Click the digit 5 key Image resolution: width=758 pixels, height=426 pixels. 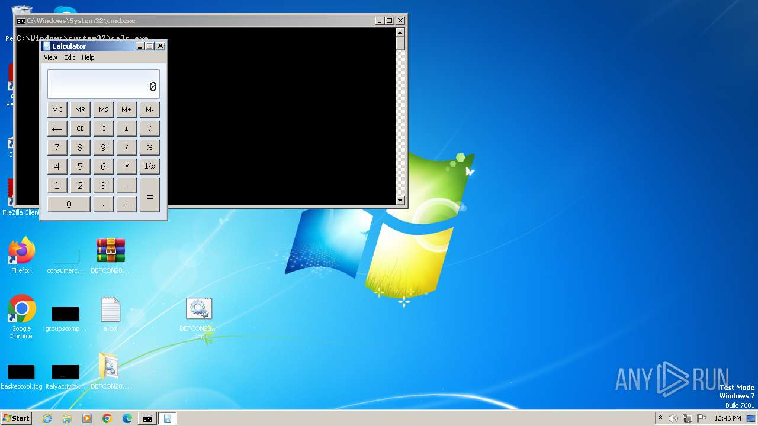(x=80, y=166)
